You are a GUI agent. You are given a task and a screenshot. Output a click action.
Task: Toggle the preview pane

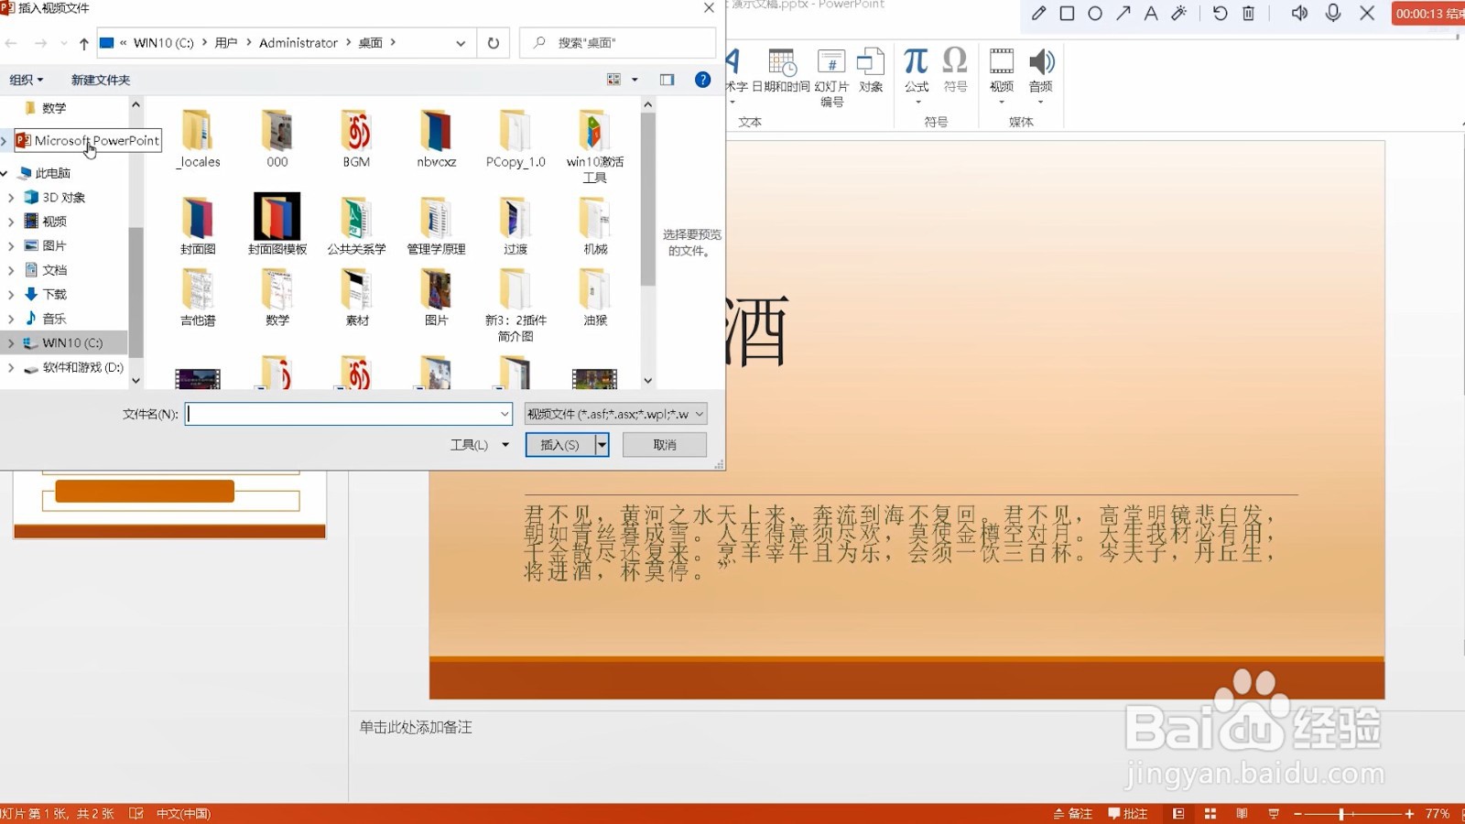coord(667,80)
